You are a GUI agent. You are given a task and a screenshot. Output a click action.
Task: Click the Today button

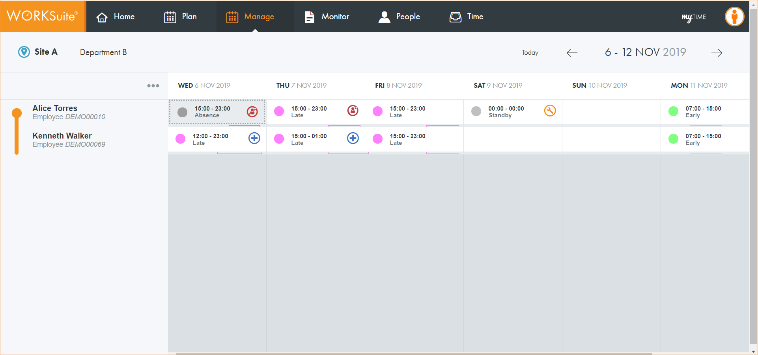pos(530,53)
